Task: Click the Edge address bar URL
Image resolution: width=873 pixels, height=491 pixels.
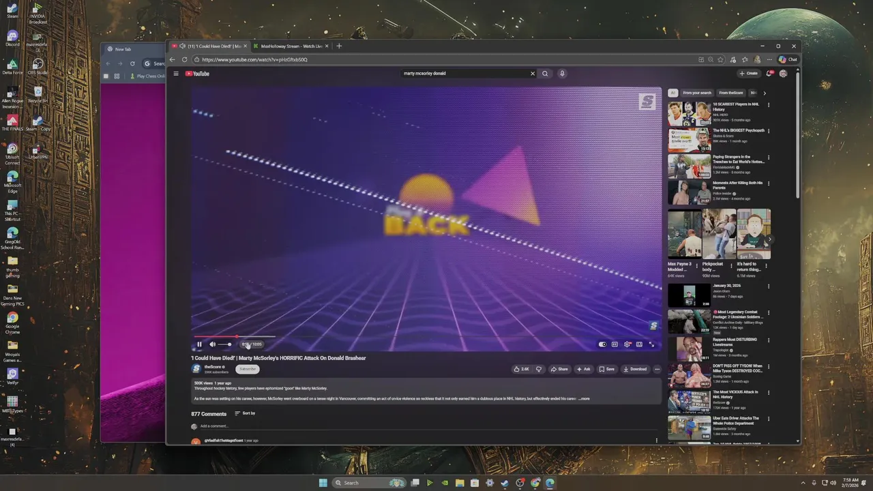Action: 255,60
